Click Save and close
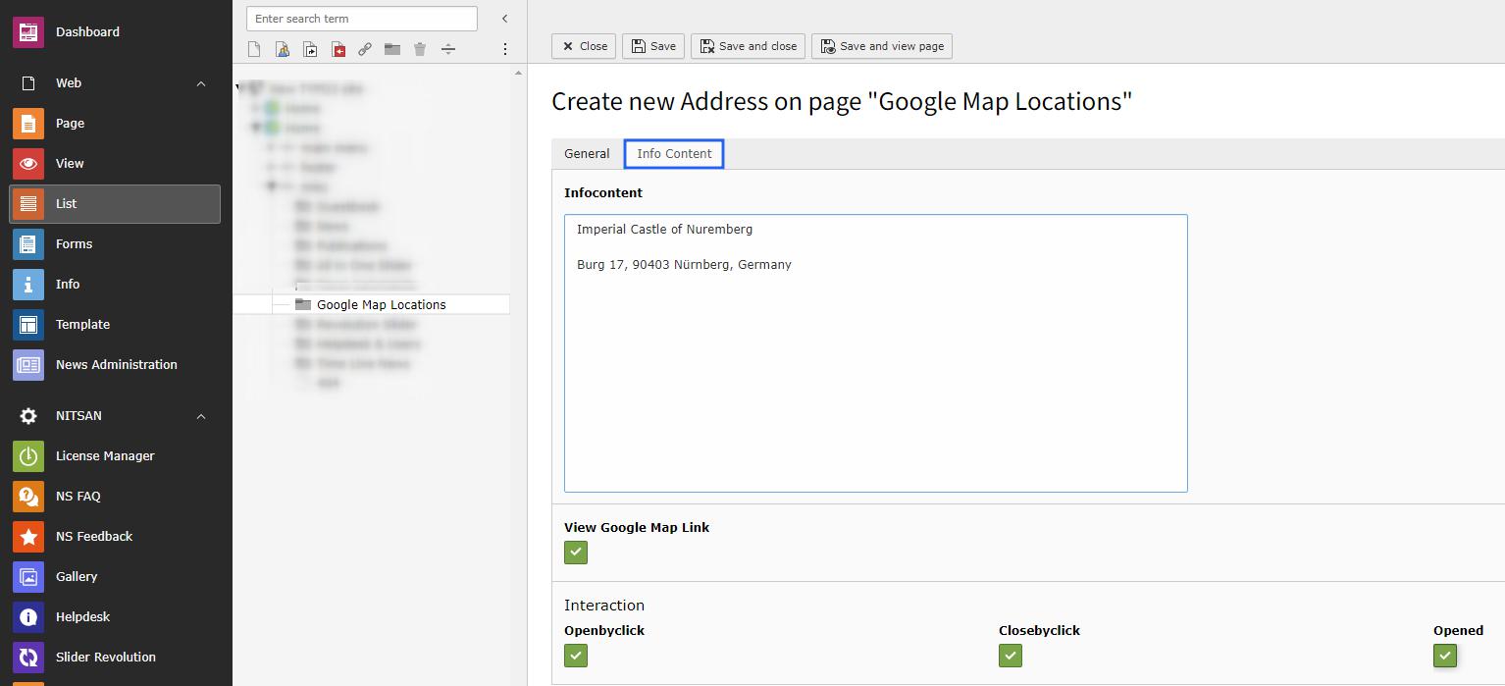Image resolution: width=1505 pixels, height=686 pixels. (x=748, y=46)
